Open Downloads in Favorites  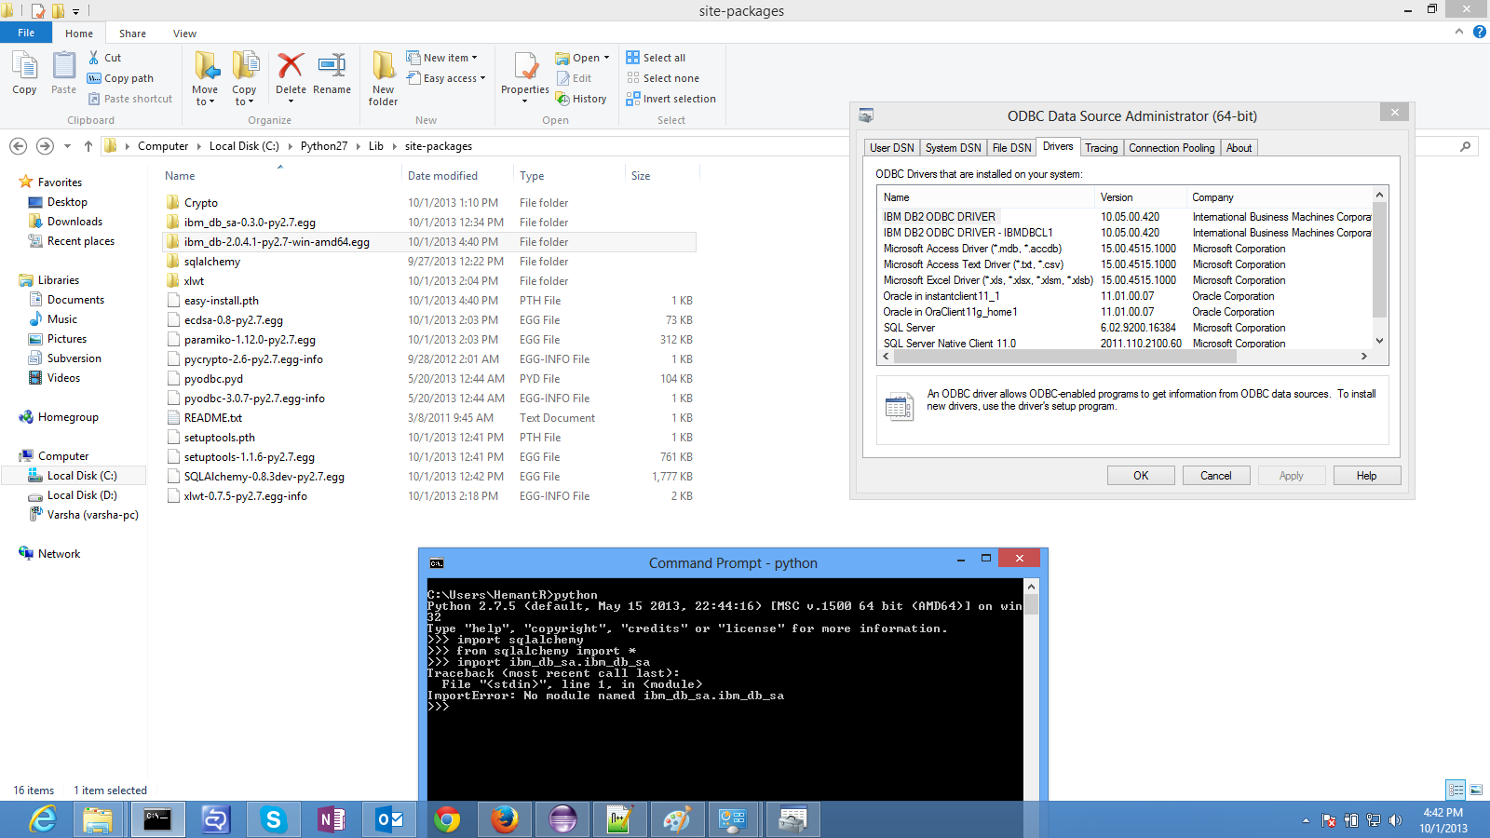[74, 222]
